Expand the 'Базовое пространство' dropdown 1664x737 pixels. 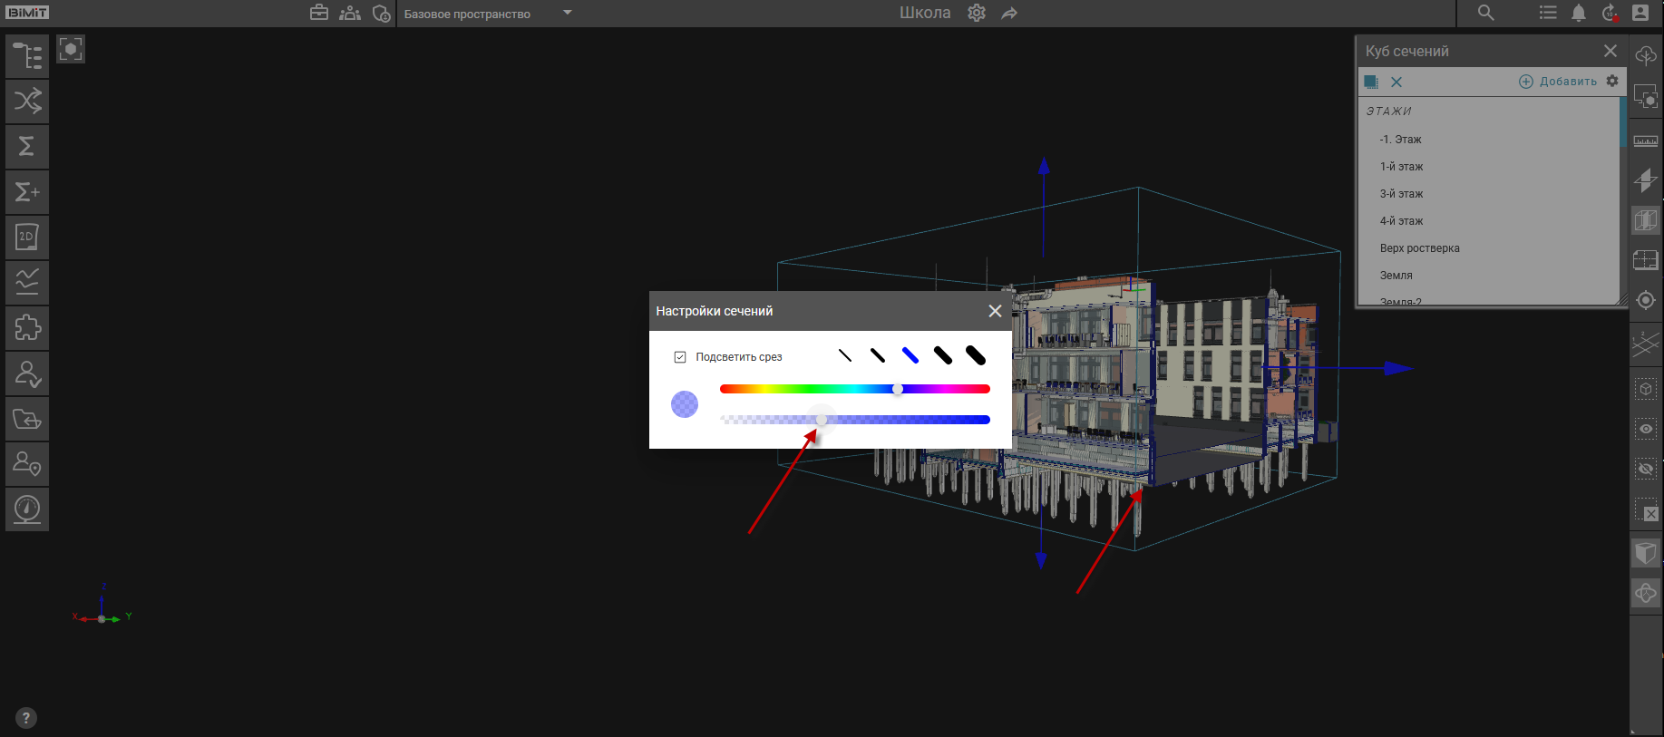567,13
